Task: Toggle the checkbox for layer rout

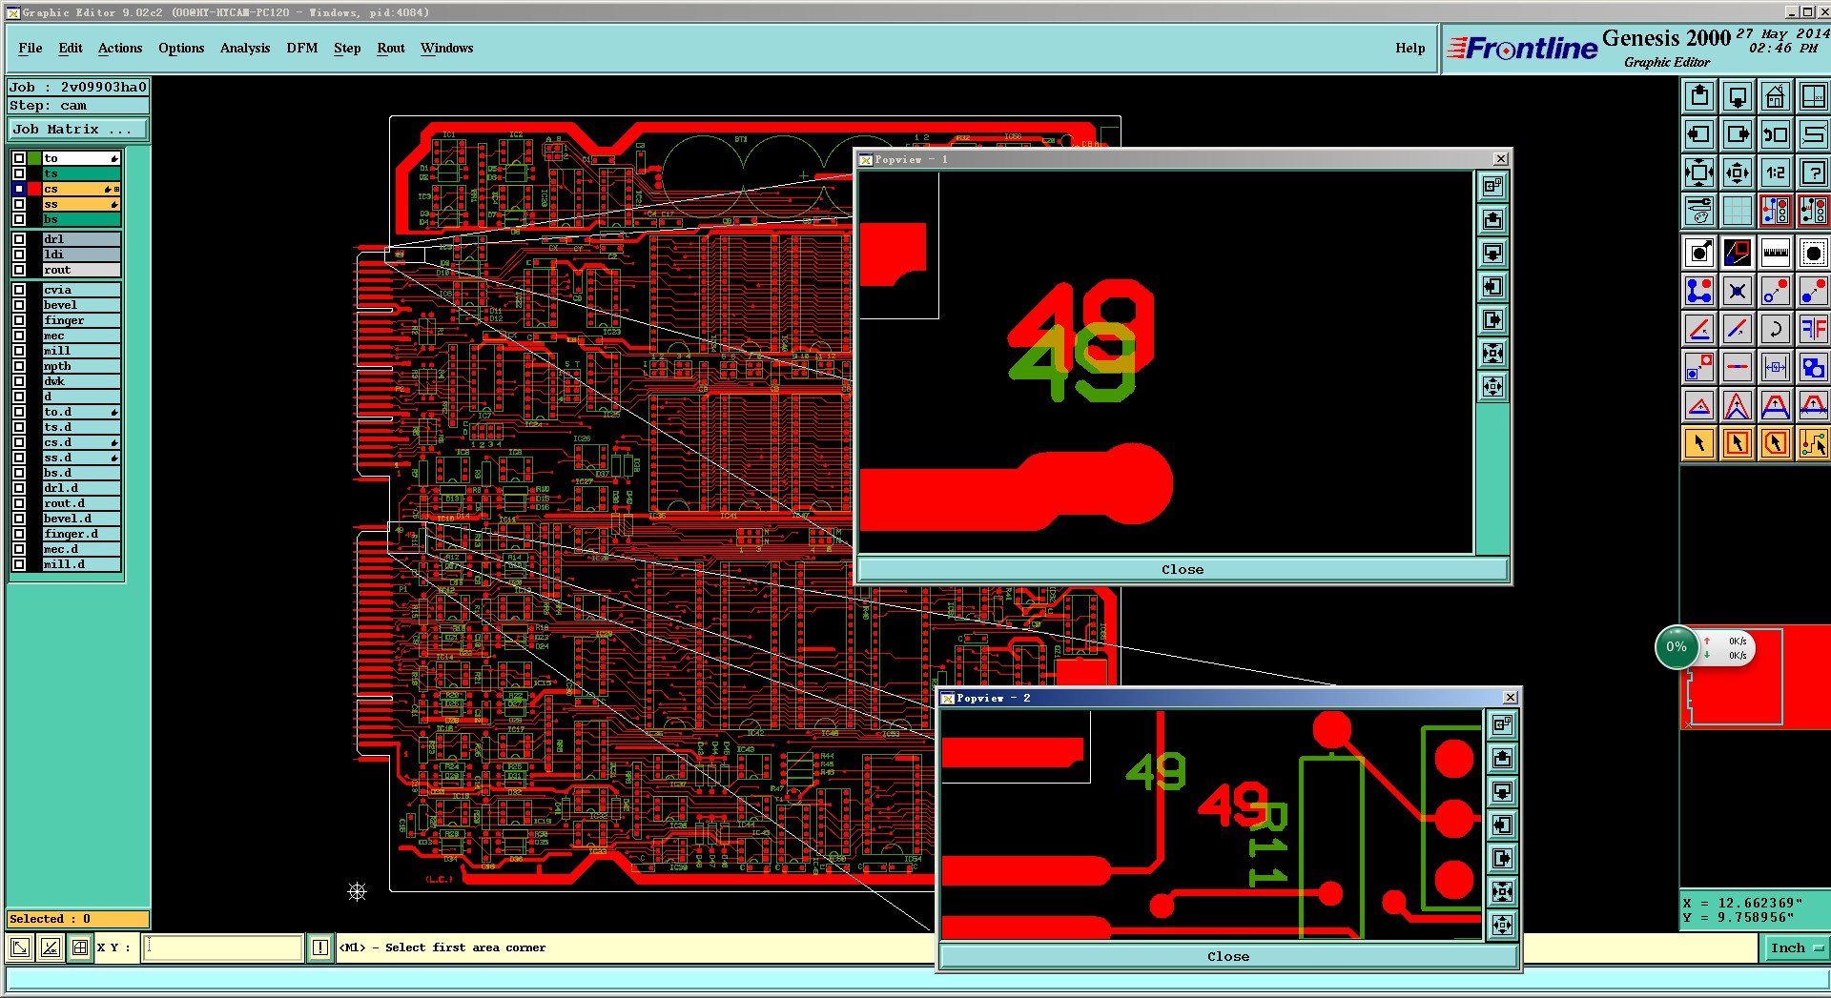Action: [19, 270]
